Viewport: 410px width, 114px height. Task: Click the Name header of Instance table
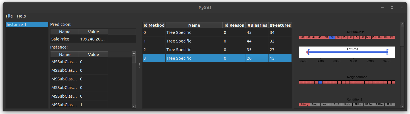point(65,54)
